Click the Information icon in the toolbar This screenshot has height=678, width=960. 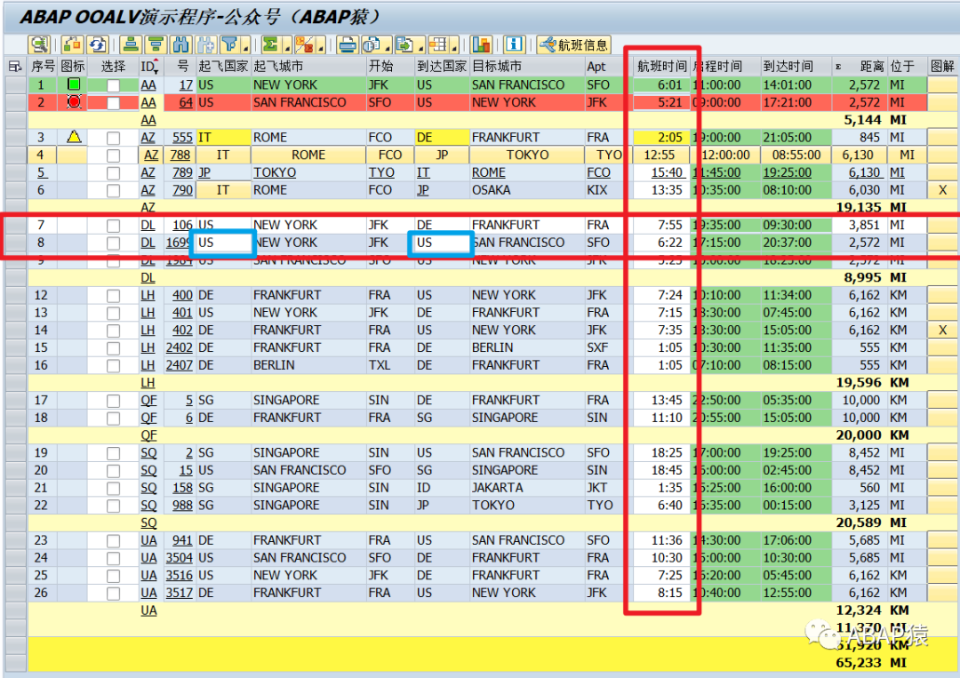pyautogui.click(x=514, y=44)
